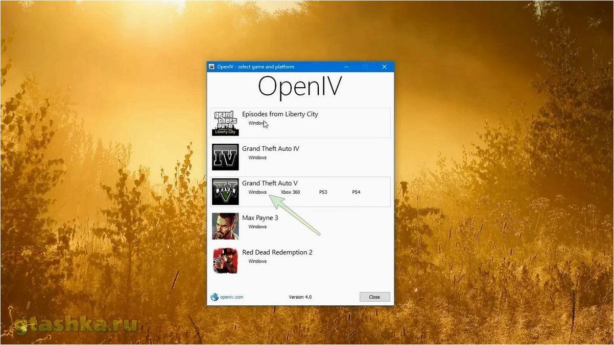Minimize the OpenIV window
Screen dimensions: 614x345
tap(346, 67)
